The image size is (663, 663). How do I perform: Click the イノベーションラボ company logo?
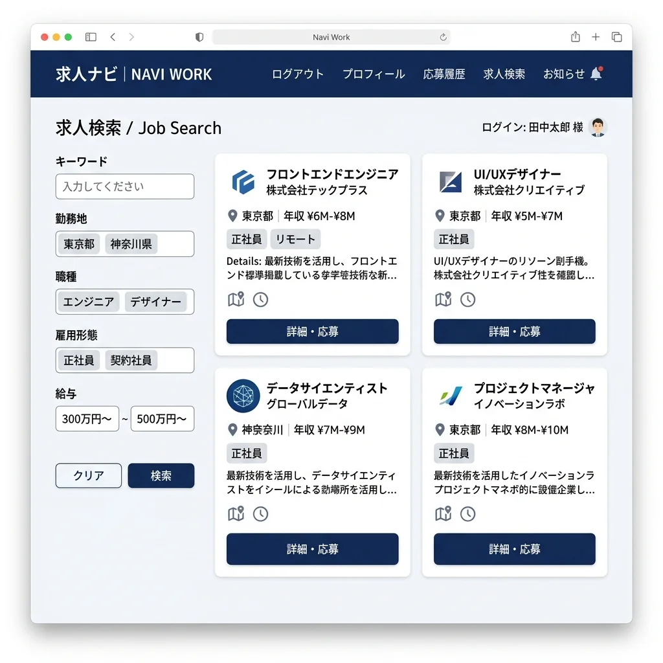pyautogui.click(x=451, y=396)
